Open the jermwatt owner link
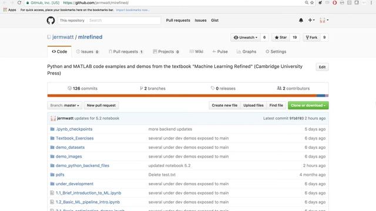 (63, 37)
